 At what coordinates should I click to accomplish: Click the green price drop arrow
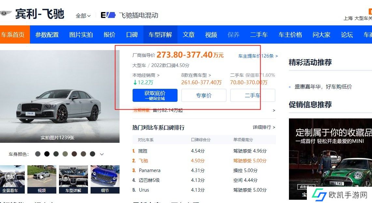(135, 82)
